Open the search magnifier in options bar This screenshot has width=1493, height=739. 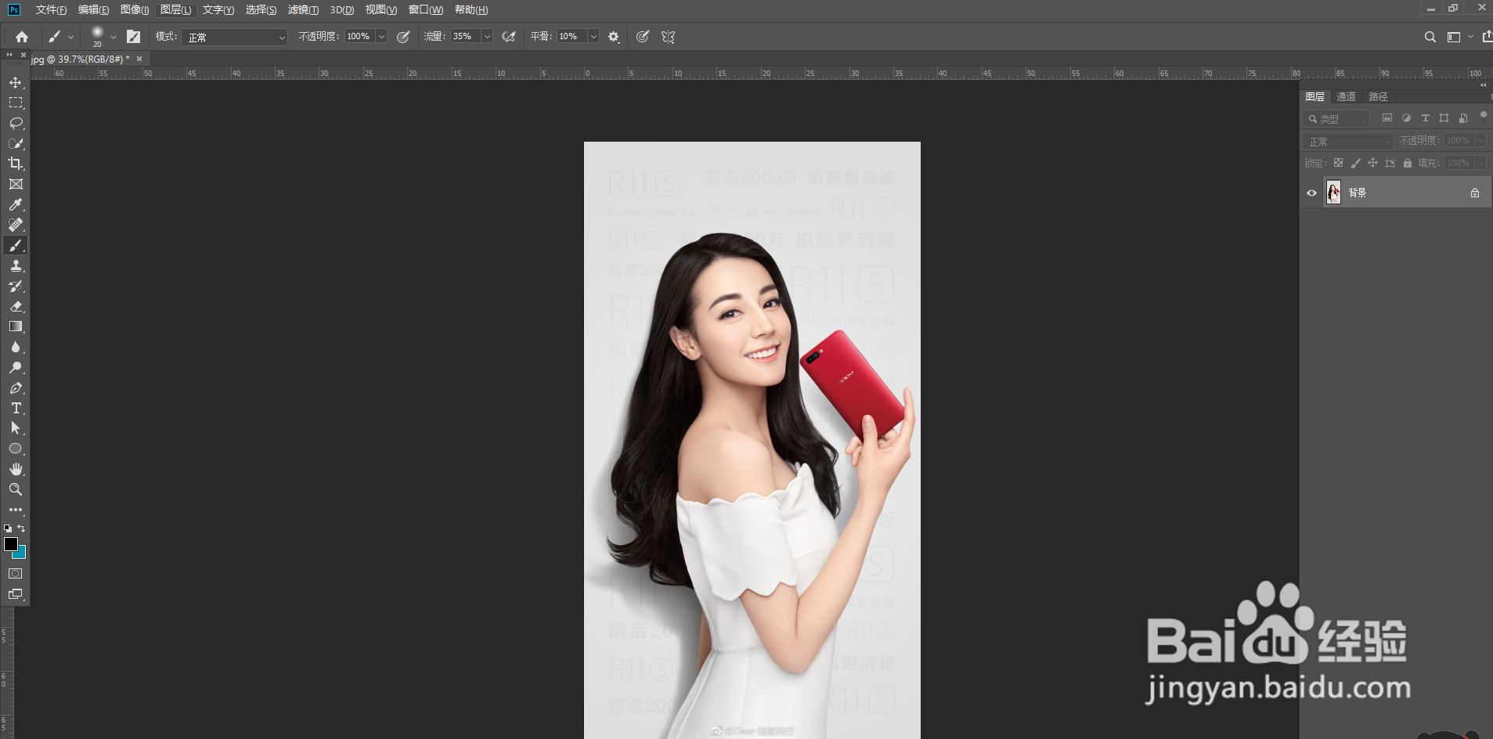[1430, 37]
